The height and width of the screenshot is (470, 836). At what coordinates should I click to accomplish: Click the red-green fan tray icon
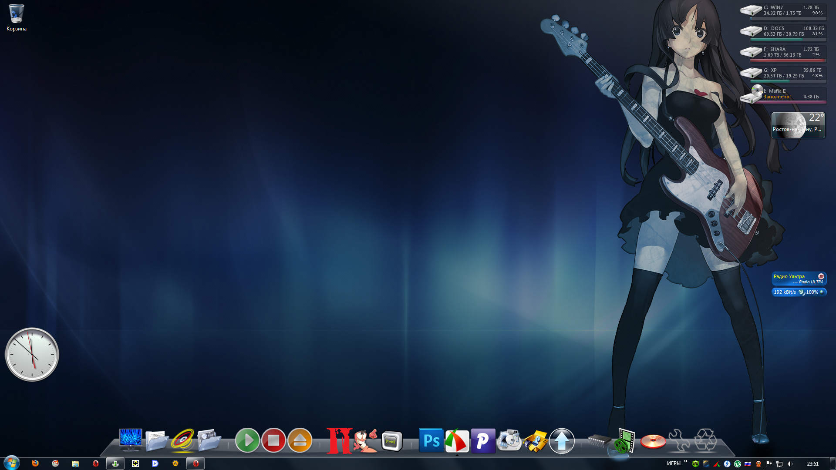(x=717, y=464)
